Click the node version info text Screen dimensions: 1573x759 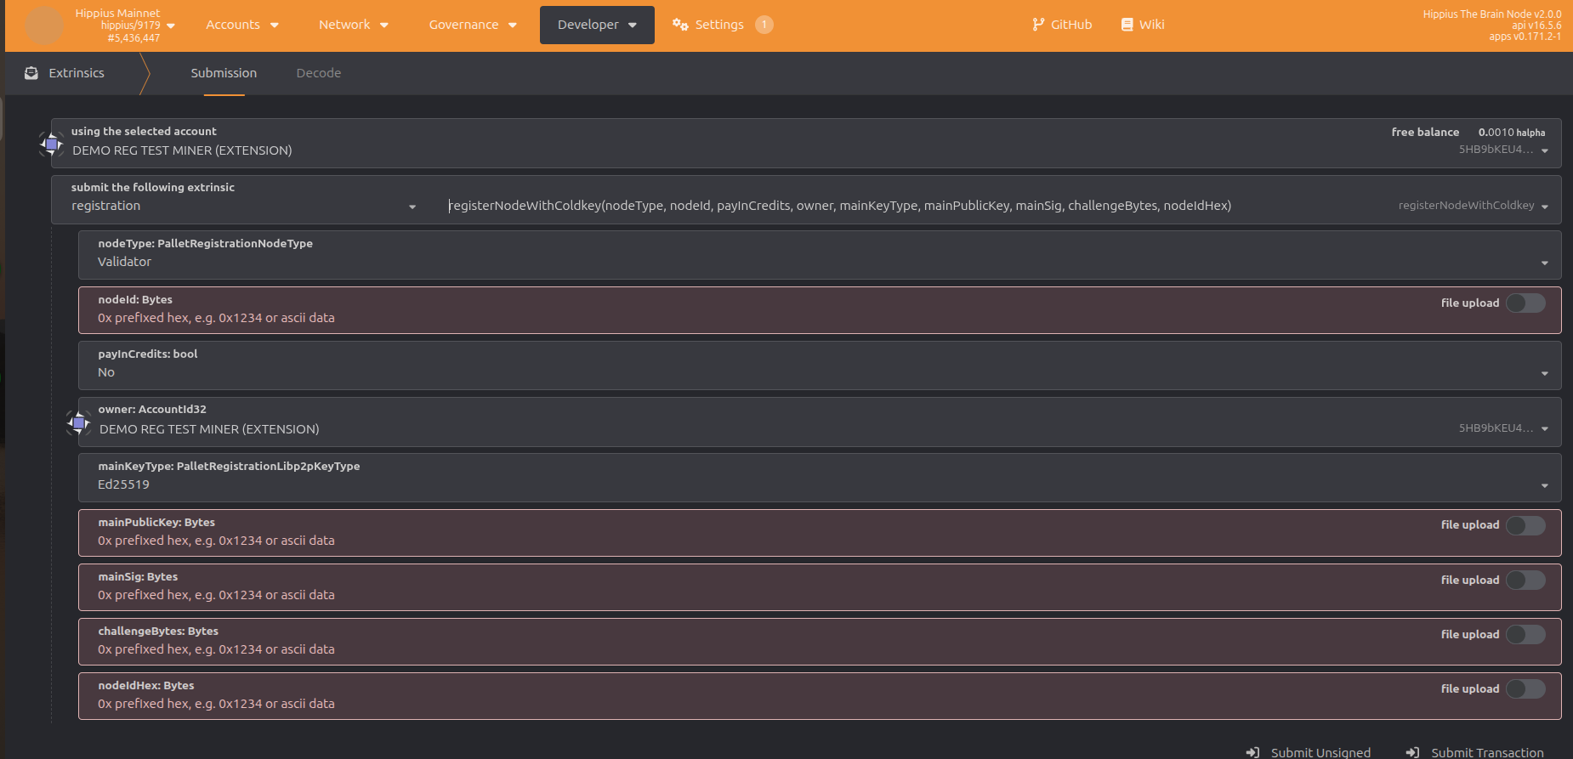[1492, 25]
